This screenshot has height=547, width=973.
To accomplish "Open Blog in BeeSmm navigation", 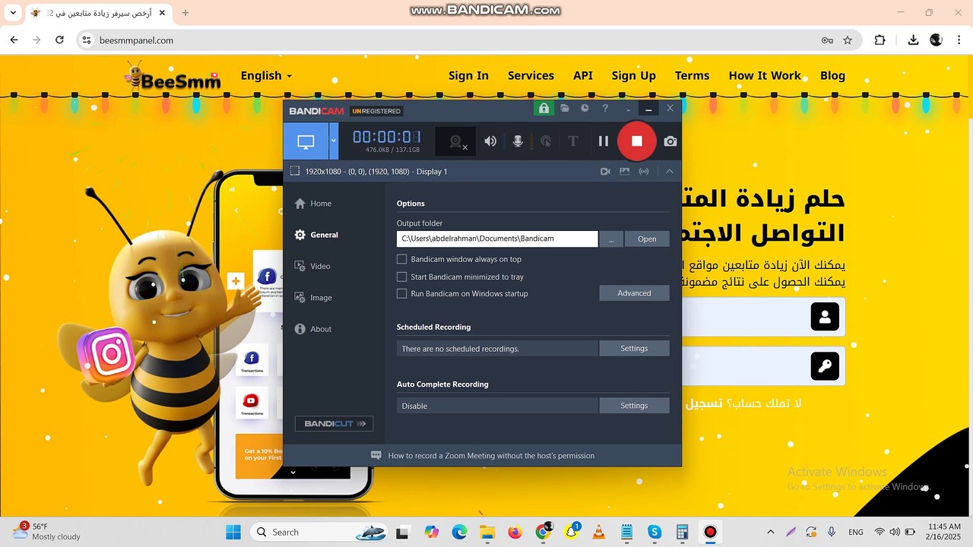I will pyautogui.click(x=832, y=75).
